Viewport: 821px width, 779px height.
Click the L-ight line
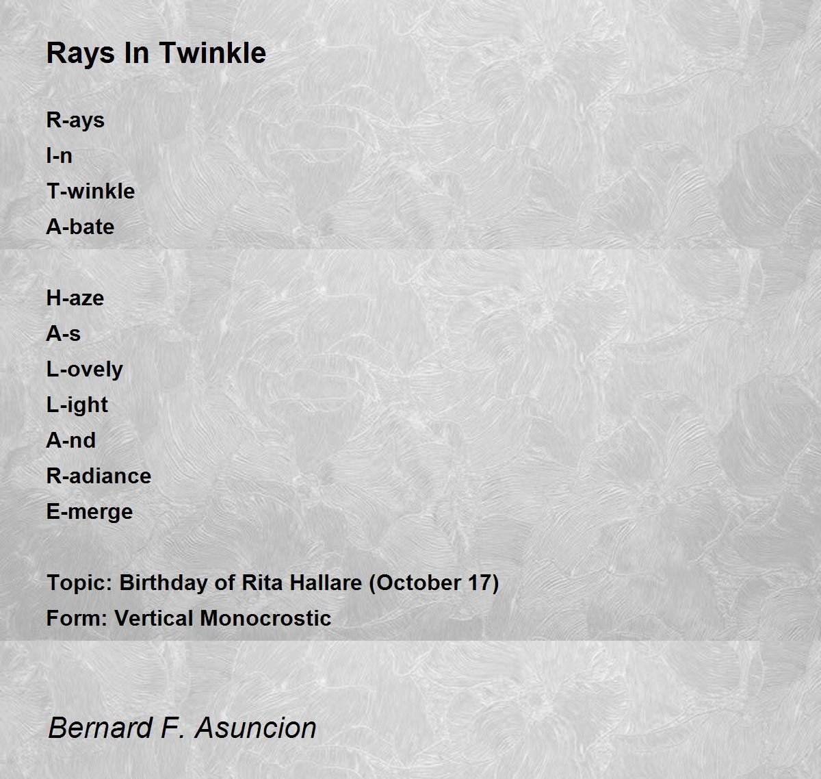pyautogui.click(x=77, y=405)
